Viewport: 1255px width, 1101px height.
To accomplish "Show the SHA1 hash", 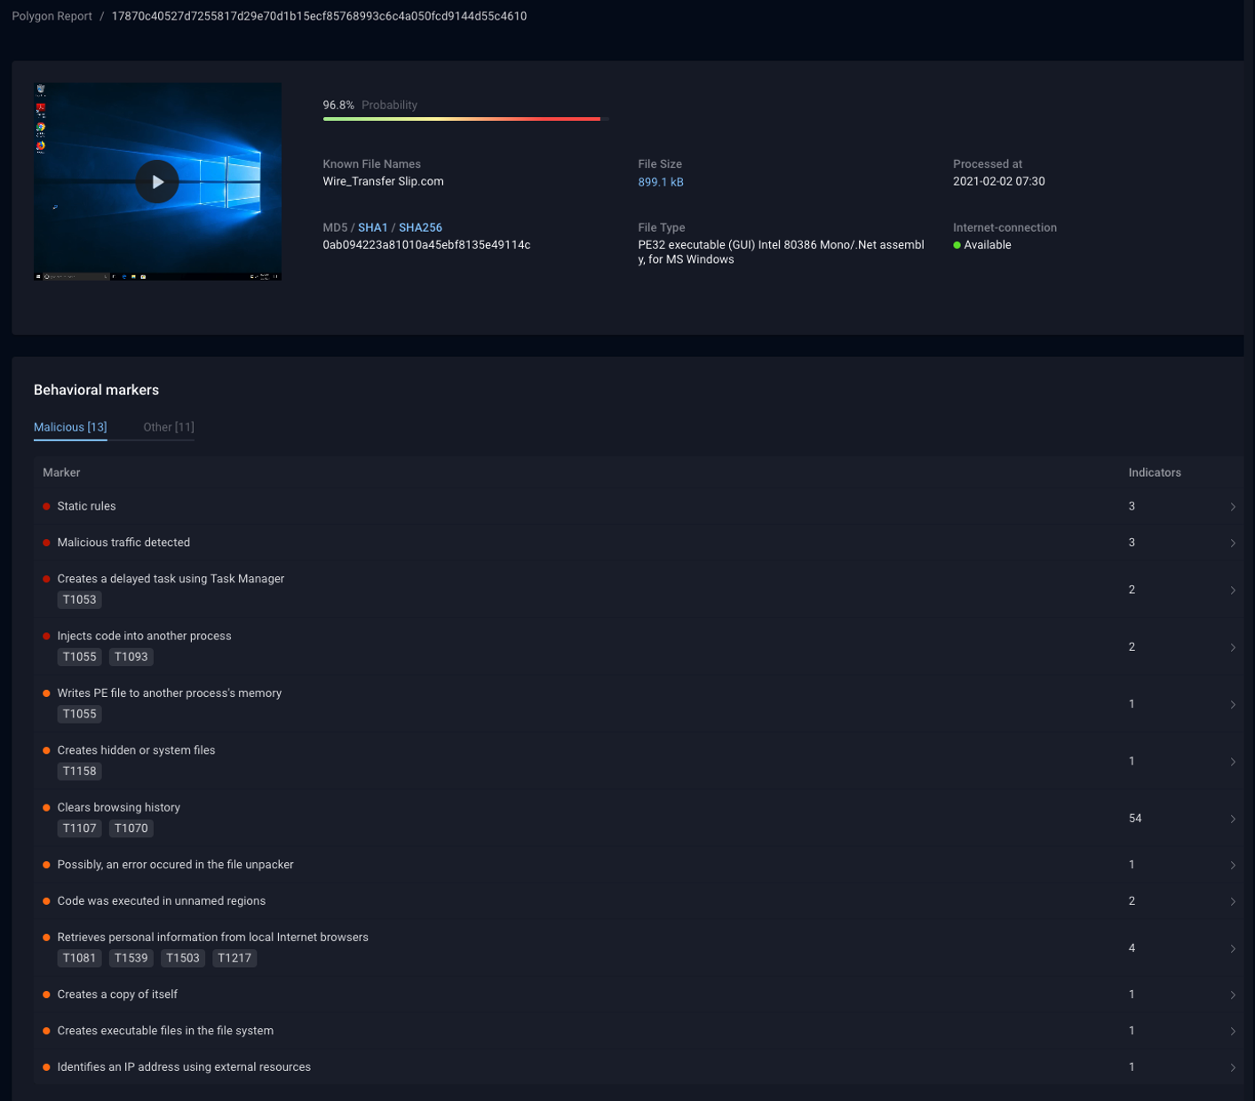I will click(x=373, y=227).
